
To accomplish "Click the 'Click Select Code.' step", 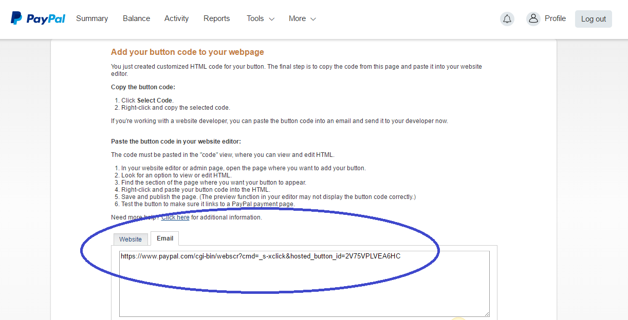I will [147, 101].
